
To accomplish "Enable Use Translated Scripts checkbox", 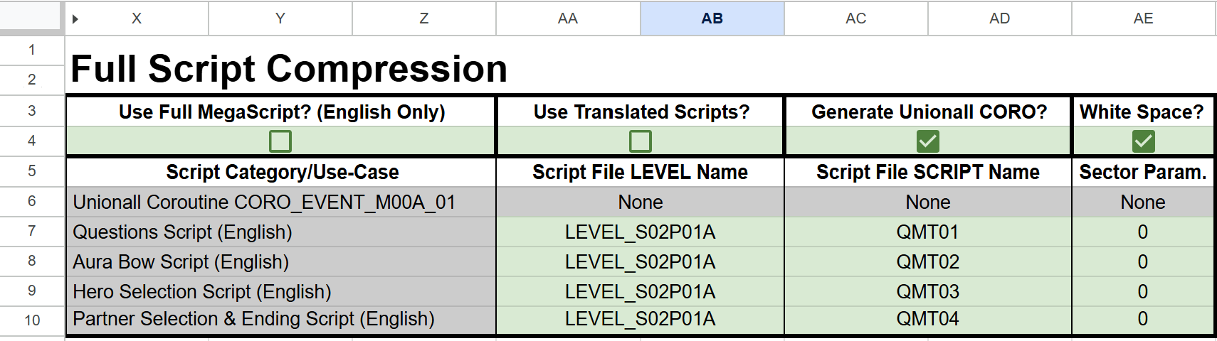I will pos(640,141).
